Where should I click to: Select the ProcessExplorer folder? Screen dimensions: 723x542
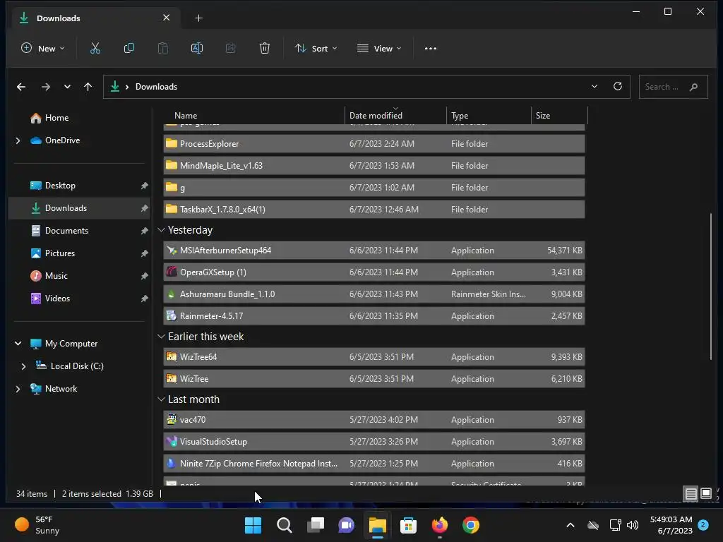coord(374,144)
